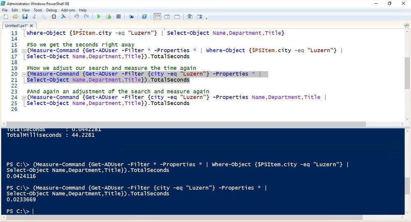Viewport: 411px width, 222px height.
Task: Open a script with the folder icon
Action: (15, 17)
